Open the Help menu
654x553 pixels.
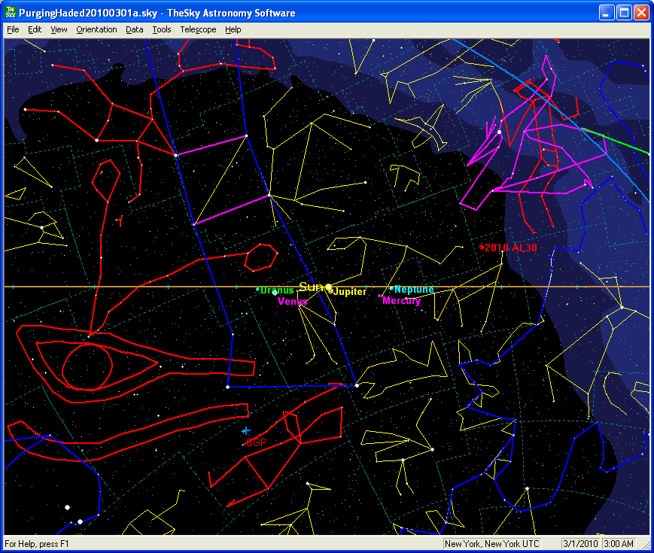(233, 29)
